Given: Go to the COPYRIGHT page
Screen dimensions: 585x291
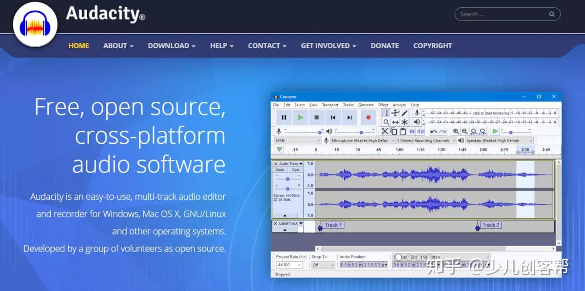Looking at the screenshot, I should 433,45.
